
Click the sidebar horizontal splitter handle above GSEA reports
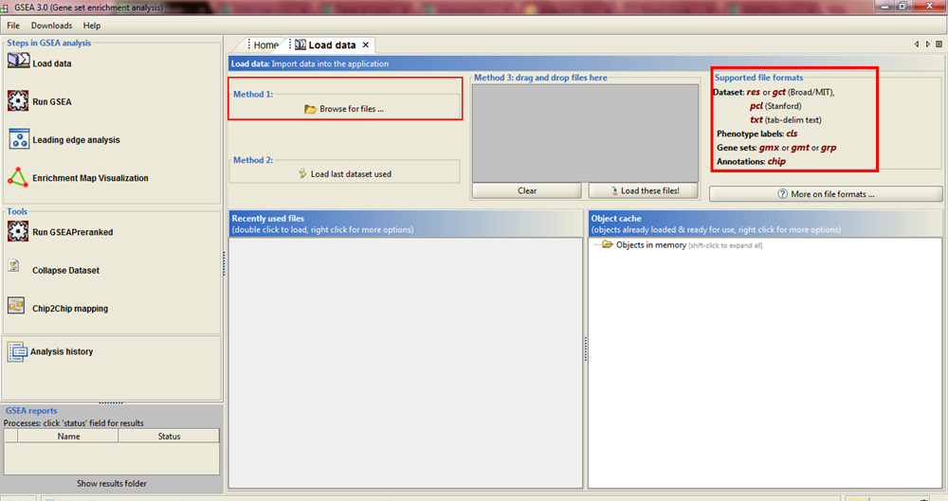pos(111,403)
